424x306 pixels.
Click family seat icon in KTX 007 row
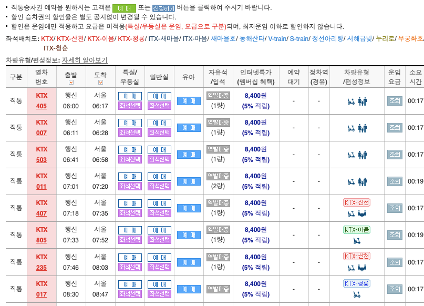362,128
